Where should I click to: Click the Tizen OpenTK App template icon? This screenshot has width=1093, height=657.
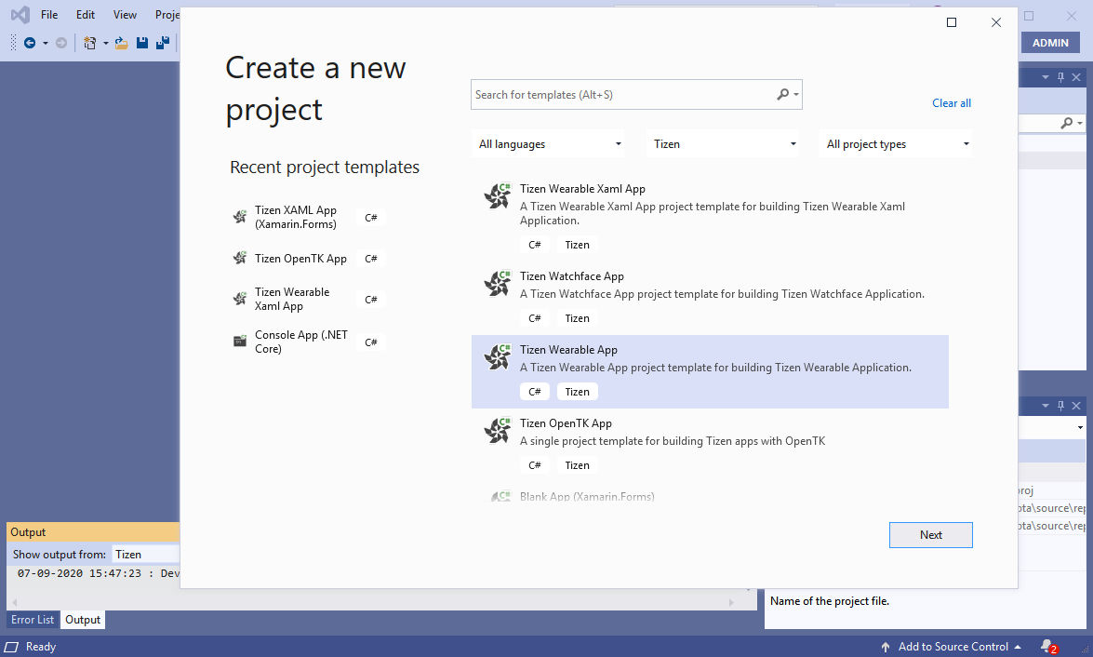498,431
